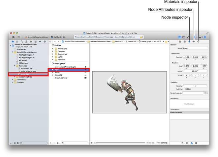Screen dimensions: 218x157
Task: Open the Node inspector tab
Action: [x=189, y=42]
